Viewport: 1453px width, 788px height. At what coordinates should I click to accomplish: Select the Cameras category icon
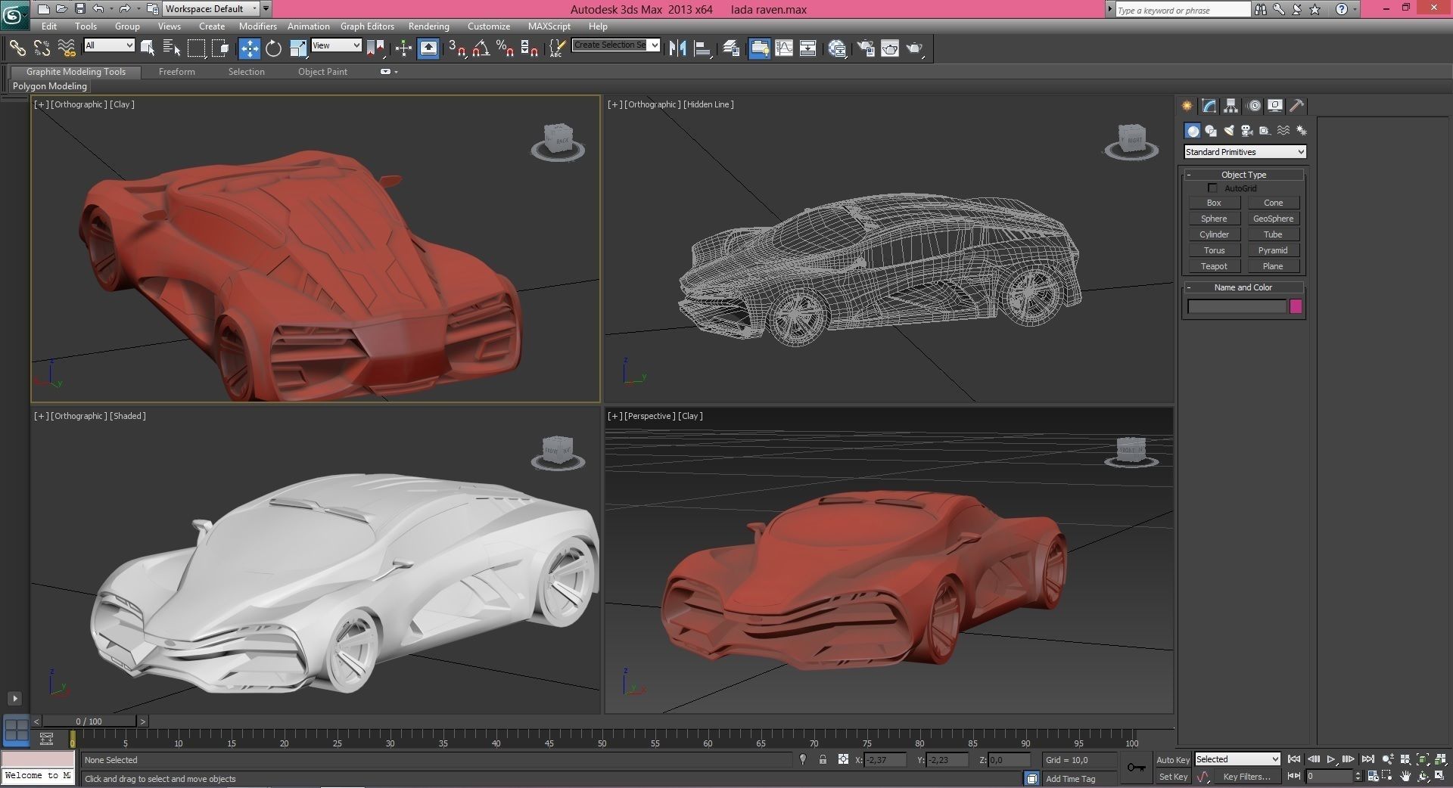[1246, 131]
